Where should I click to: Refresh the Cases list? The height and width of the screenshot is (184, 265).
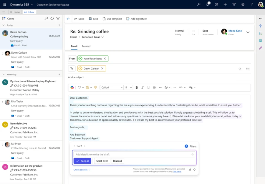[x=52, y=18]
